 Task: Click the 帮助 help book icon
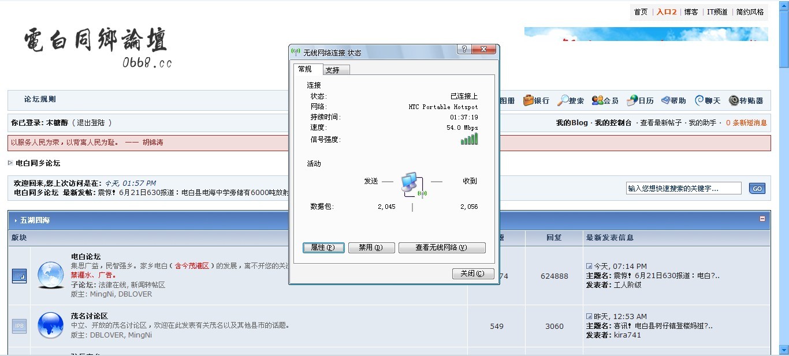point(665,100)
